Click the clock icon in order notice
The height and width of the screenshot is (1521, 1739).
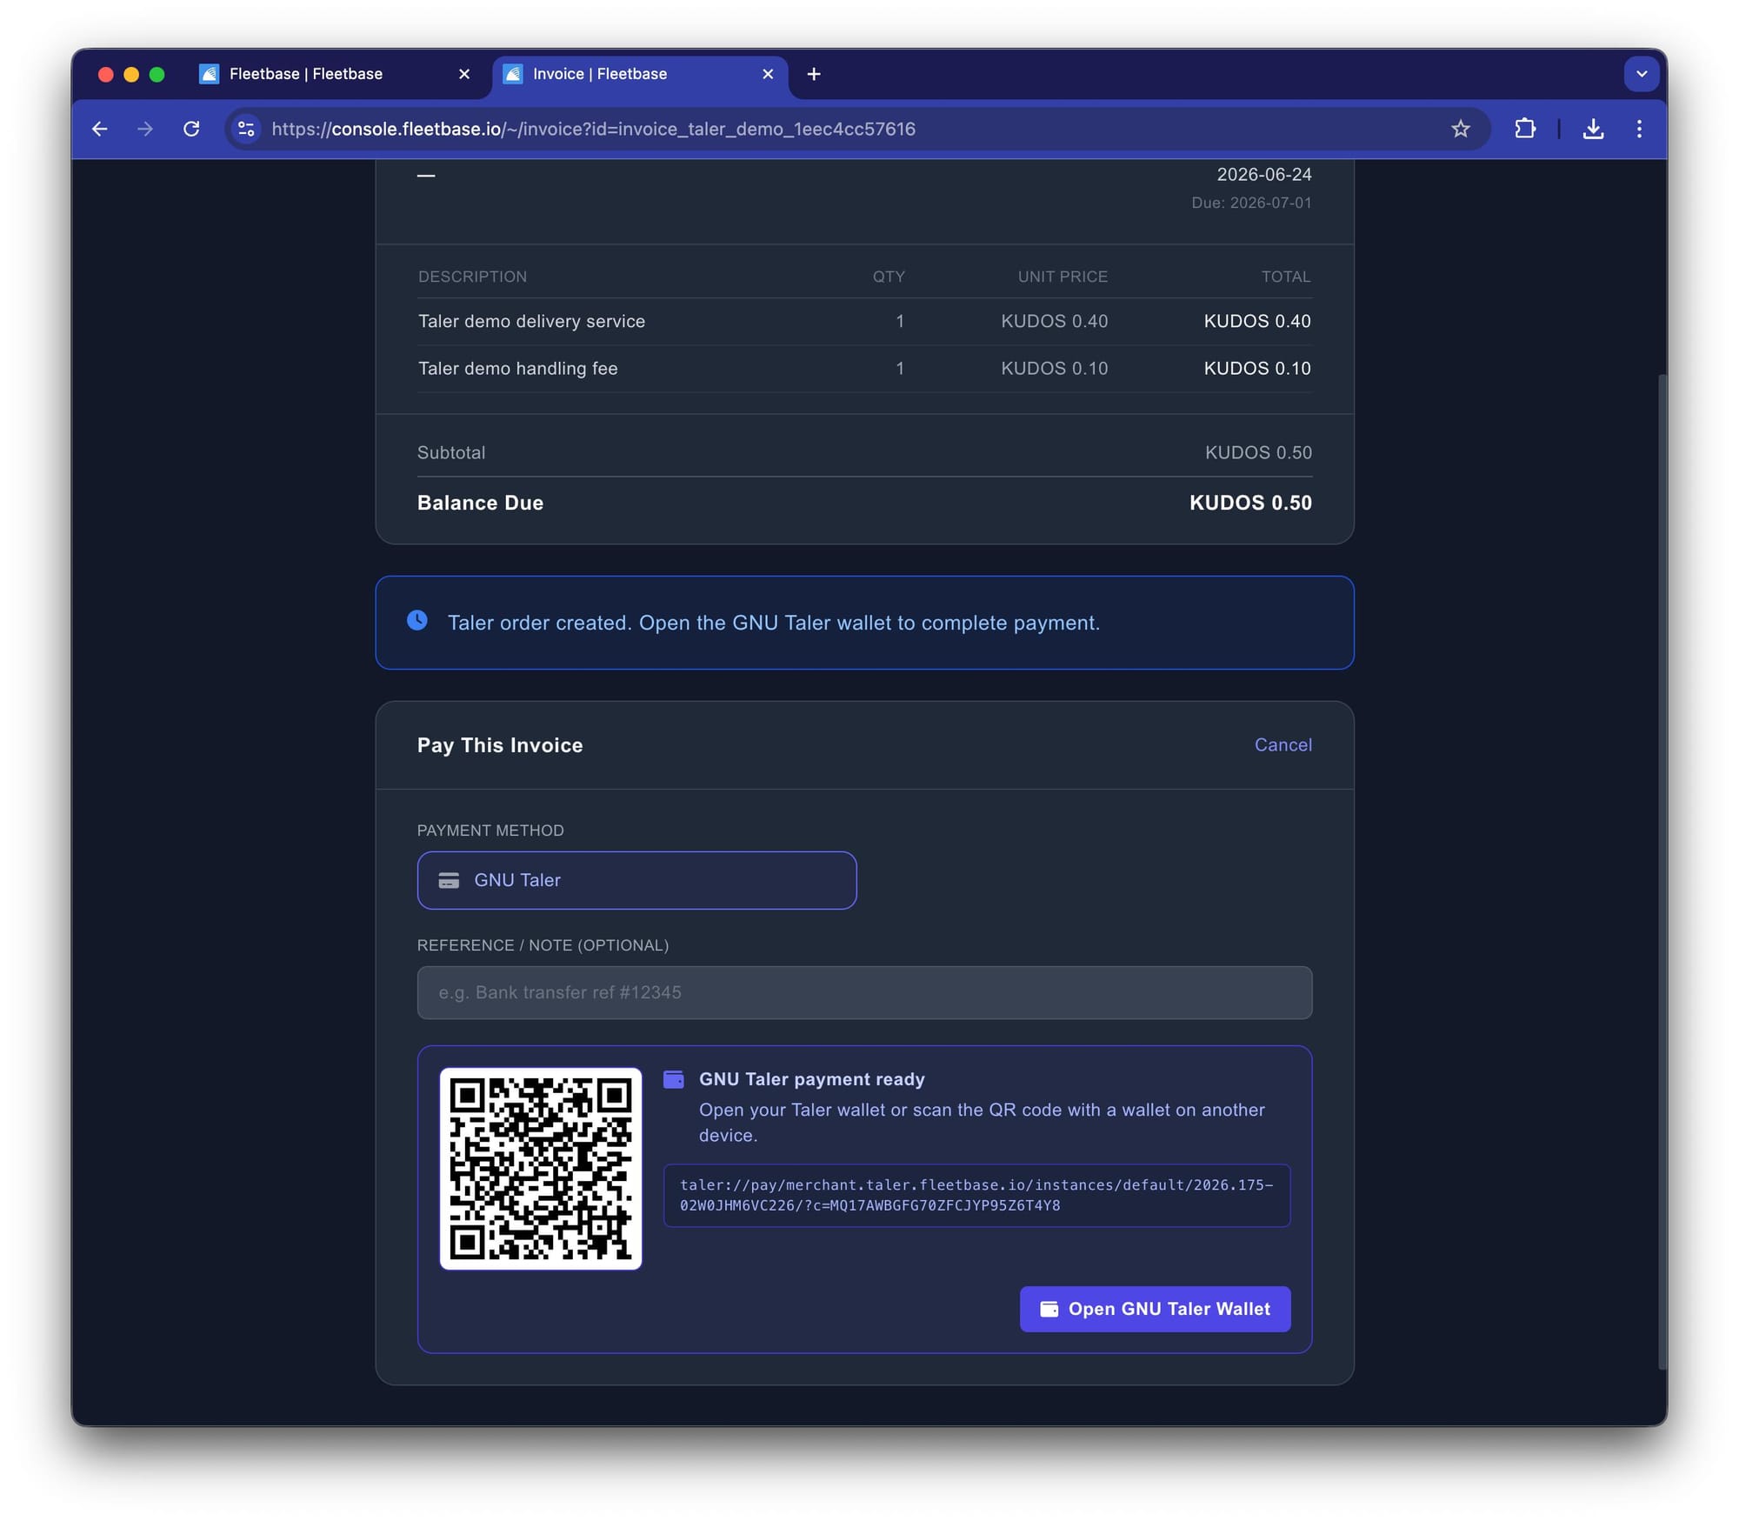(x=417, y=620)
